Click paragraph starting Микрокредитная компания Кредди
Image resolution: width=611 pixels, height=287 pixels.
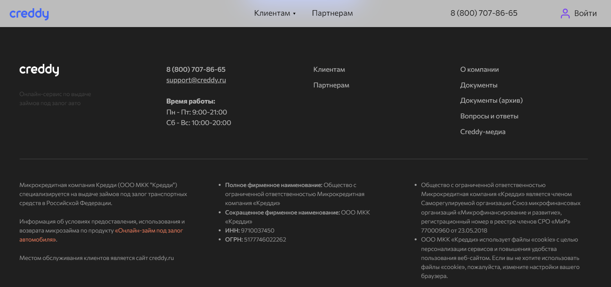(x=103, y=194)
